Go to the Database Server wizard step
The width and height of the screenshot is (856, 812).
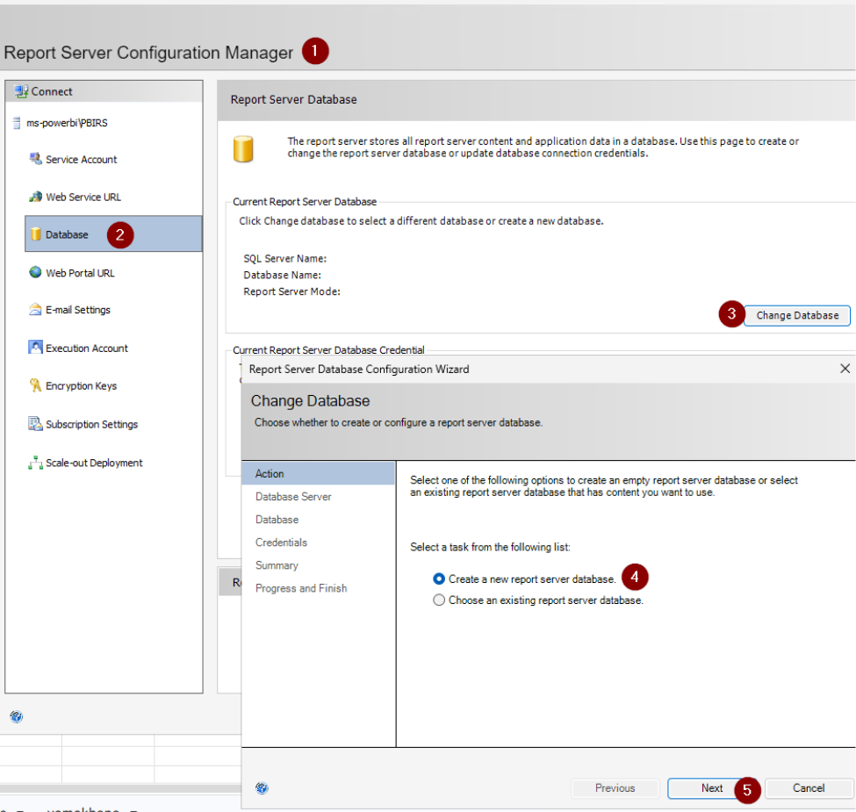[293, 497]
